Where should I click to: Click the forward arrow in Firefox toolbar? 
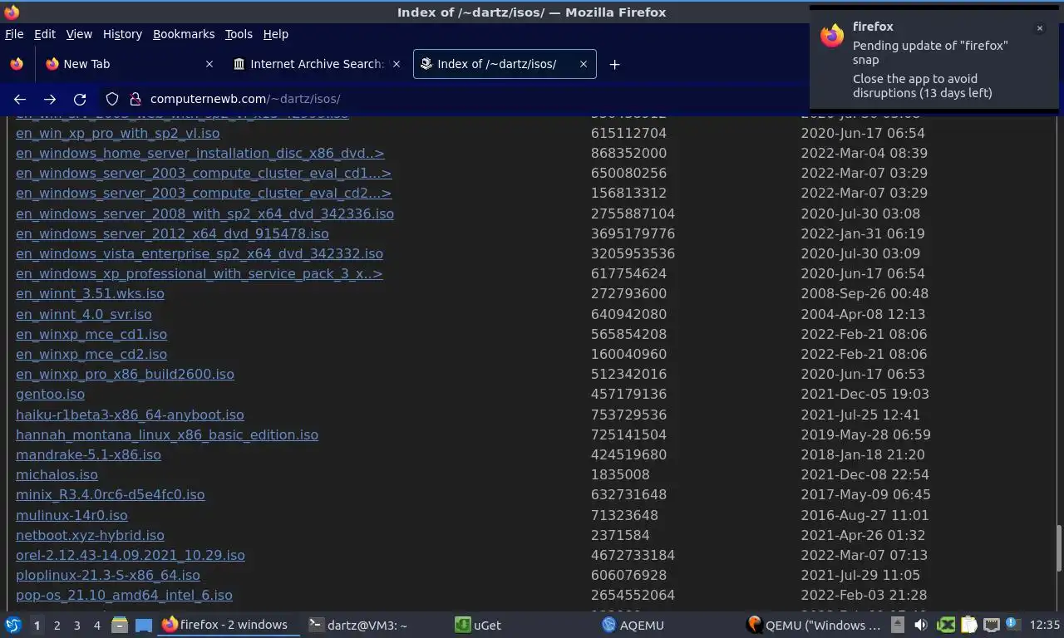tap(50, 99)
